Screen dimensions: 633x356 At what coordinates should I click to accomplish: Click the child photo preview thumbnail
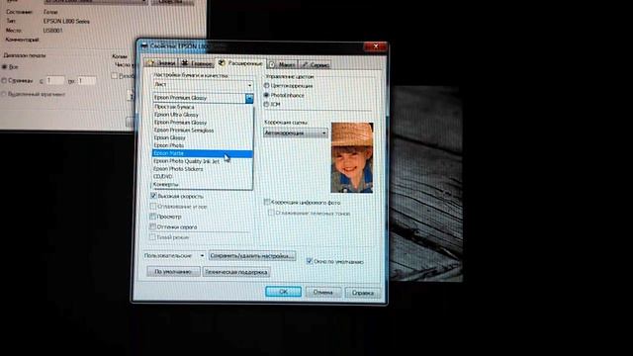point(352,157)
